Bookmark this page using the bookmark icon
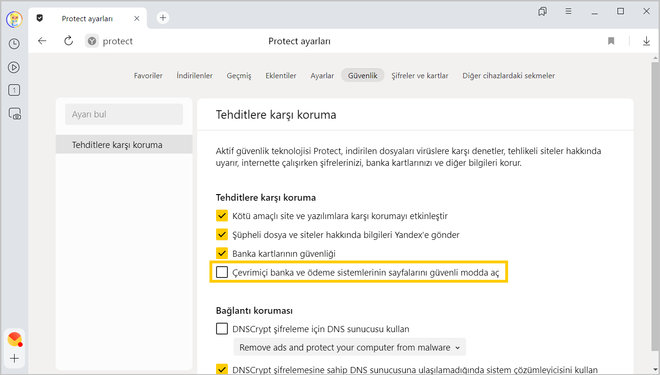The width and height of the screenshot is (660, 375). 611,41
